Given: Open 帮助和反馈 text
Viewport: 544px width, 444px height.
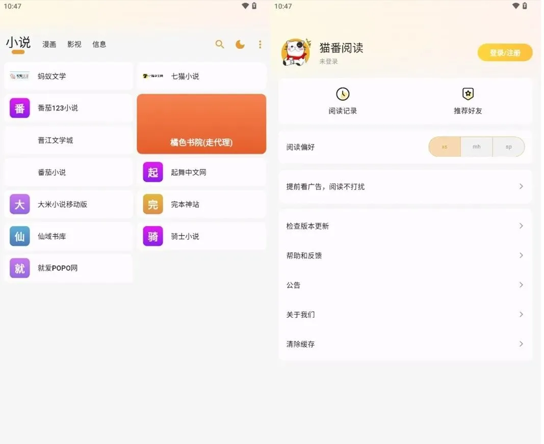Looking at the screenshot, I should tap(304, 256).
